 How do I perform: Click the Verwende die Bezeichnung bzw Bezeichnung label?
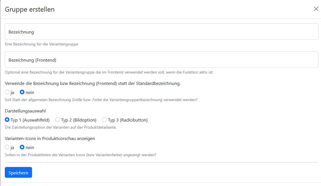point(93,83)
